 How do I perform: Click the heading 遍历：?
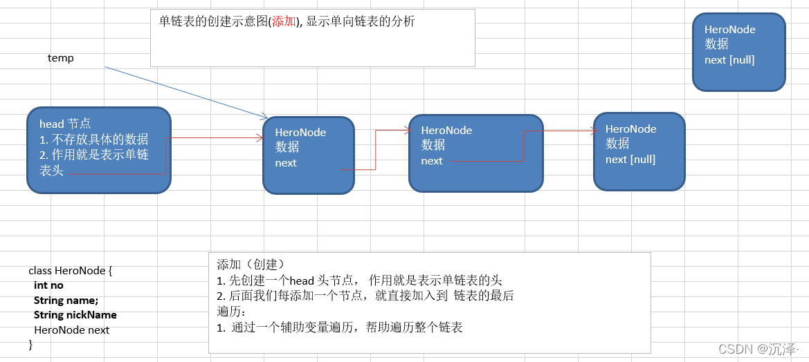(x=233, y=312)
